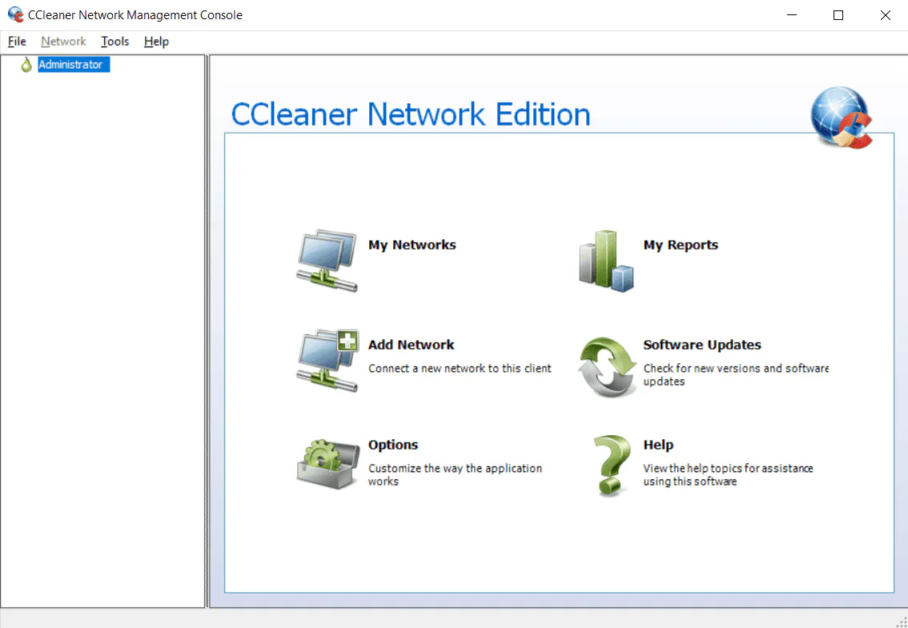Click the Software Updates green arrows icon
This screenshot has height=628, width=908.
click(x=607, y=367)
